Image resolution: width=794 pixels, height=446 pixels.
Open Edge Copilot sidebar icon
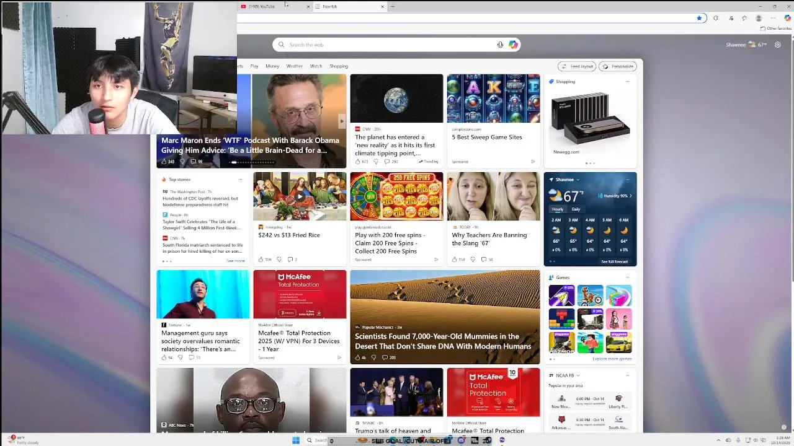tap(787, 18)
